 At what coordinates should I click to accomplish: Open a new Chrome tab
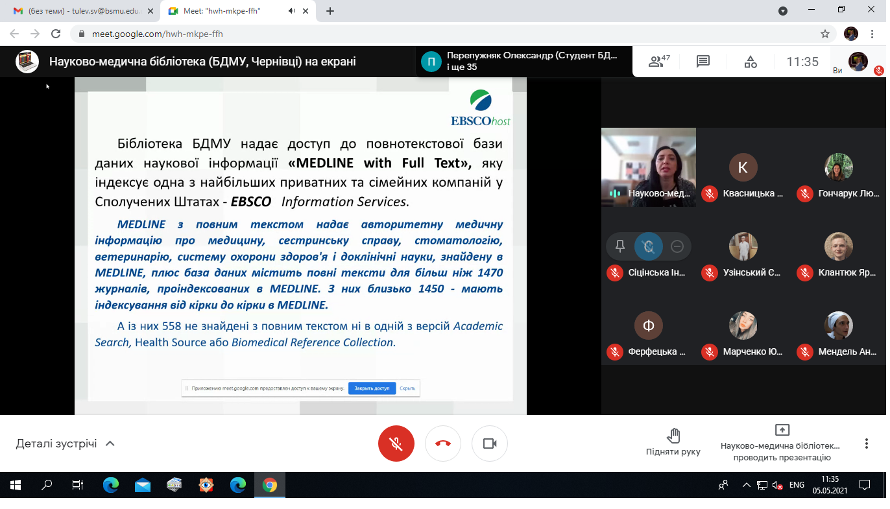(x=330, y=11)
